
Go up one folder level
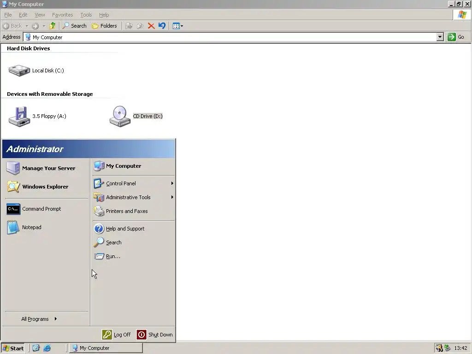point(53,26)
